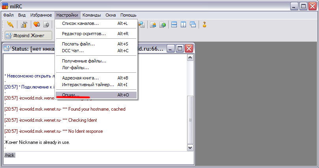Open the Команды menu
Viewport: 319px width, 168px height.
(92, 15)
